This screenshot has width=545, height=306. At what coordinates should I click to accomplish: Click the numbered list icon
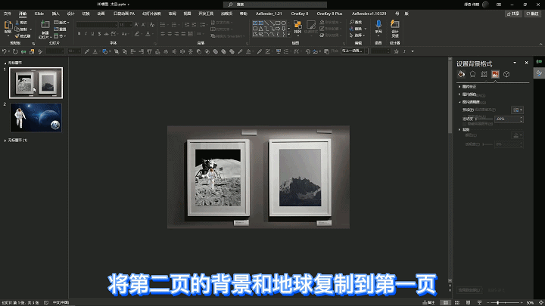[174, 25]
